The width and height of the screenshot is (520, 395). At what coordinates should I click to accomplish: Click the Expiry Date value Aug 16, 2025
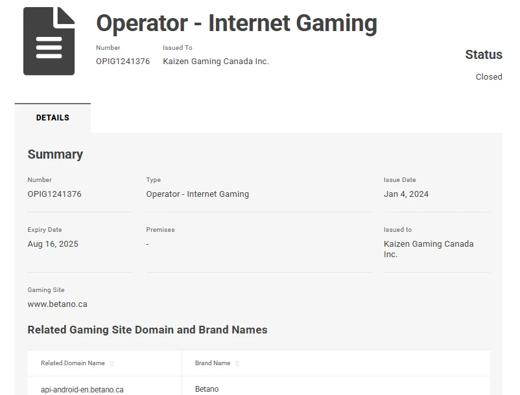click(x=53, y=244)
